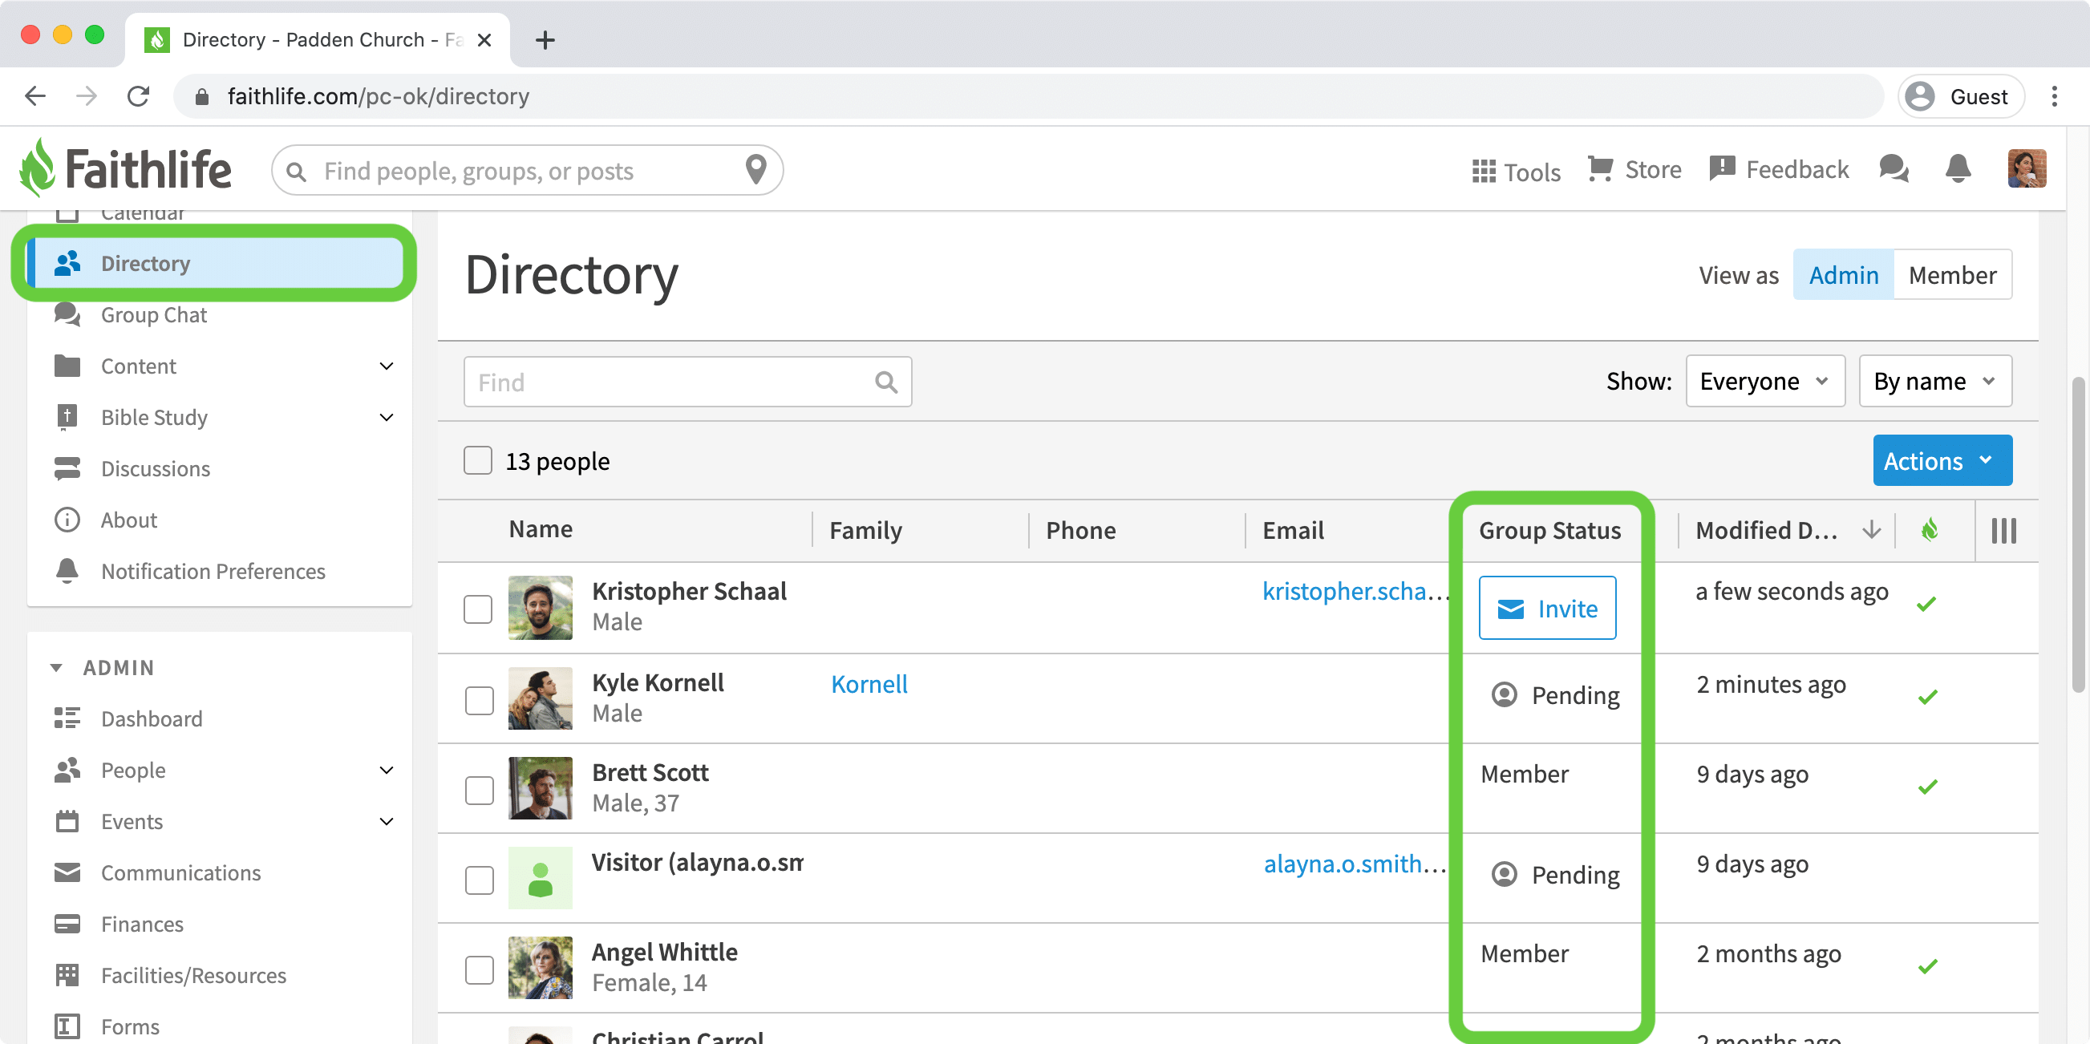The height and width of the screenshot is (1044, 2090).
Task: Select Angel Whittle's checkbox
Action: click(x=479, y=970)
